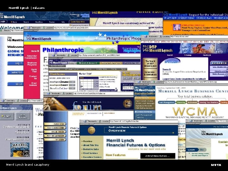Click Location icon in Philanthropic Programs window toolbar
The width and height of the screenshot is (228, 171).
click(44, 28)
